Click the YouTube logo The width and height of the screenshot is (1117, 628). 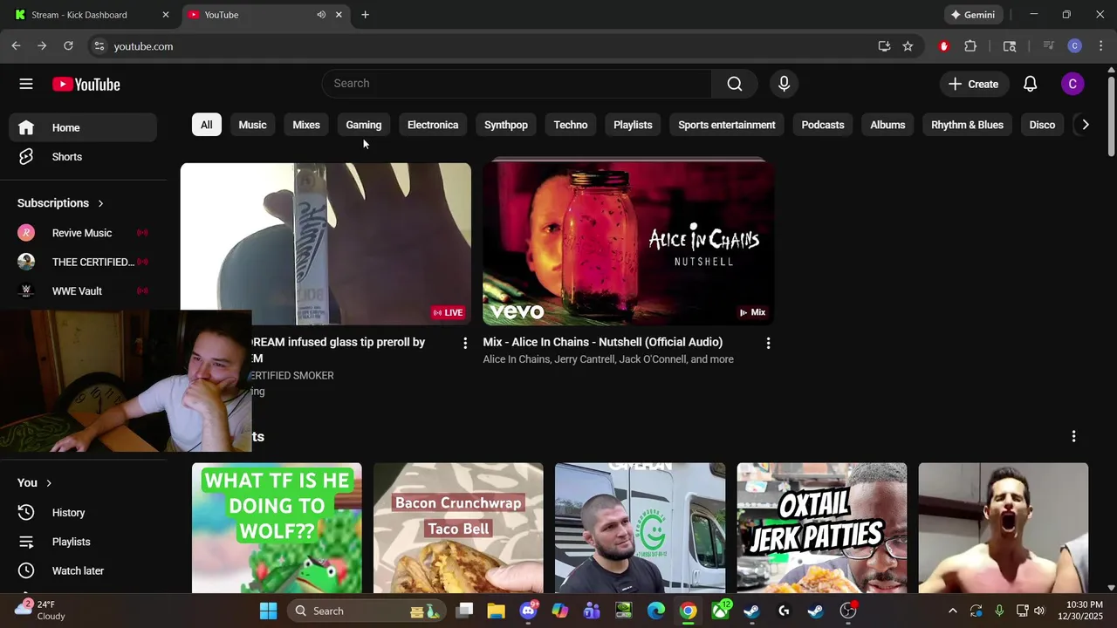pos(86,84)
